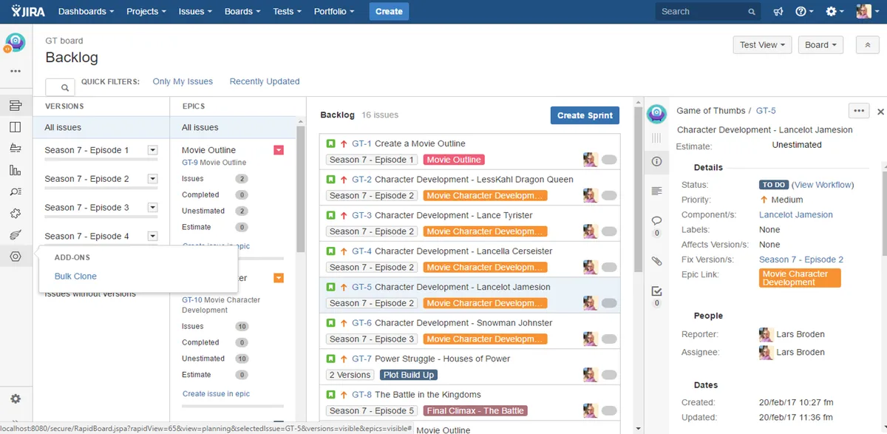Open the Issues search icon in sidebar
Screen dimensions: 887x434
tap(16, 191)
